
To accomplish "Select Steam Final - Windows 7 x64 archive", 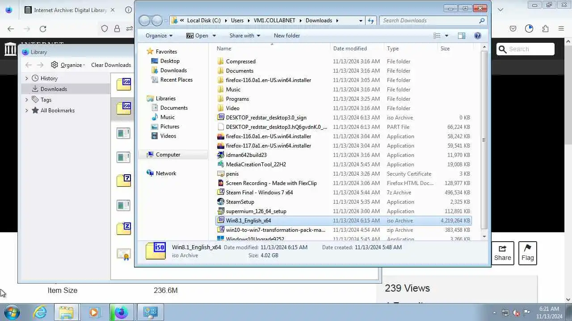I will click(x=259, y=193).
